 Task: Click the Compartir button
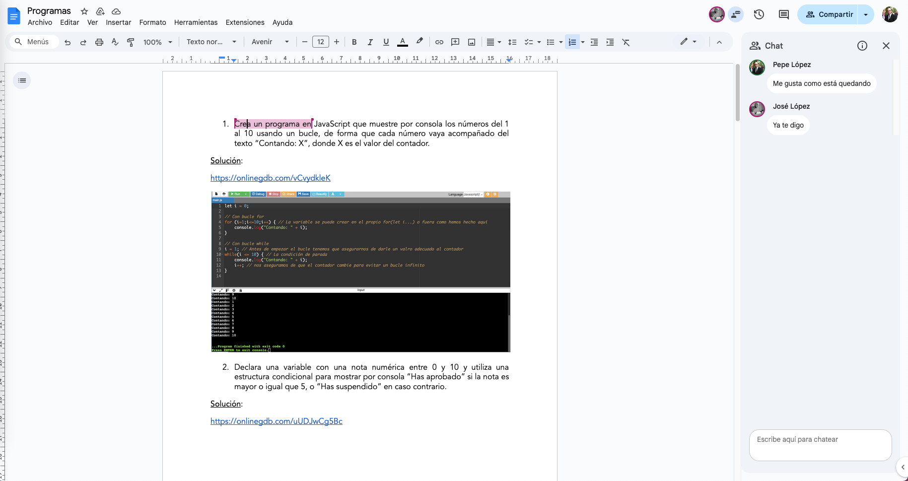point(829,14)
